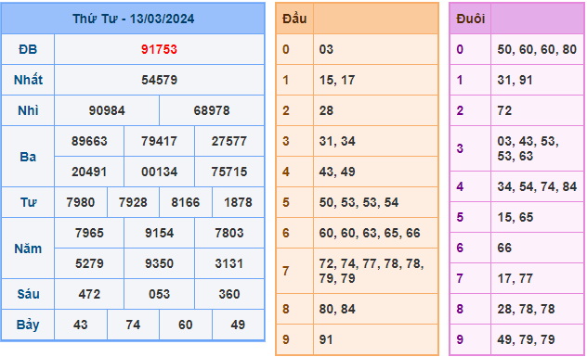
Task: Select Ba prize number 27577
Action: coord(229,141)
